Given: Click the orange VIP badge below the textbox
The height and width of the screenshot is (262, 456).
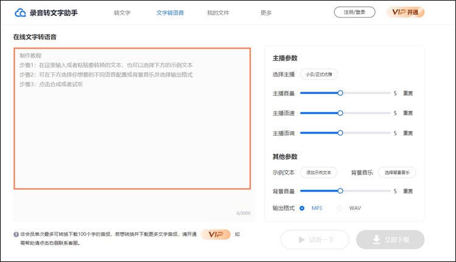Looking at the screenshot, I should (216, 234).
